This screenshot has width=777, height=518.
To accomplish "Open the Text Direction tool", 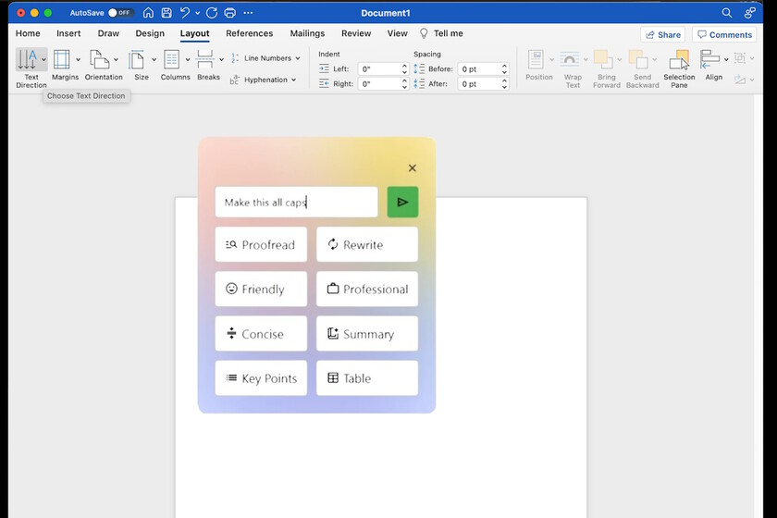I will coord(27,60).
